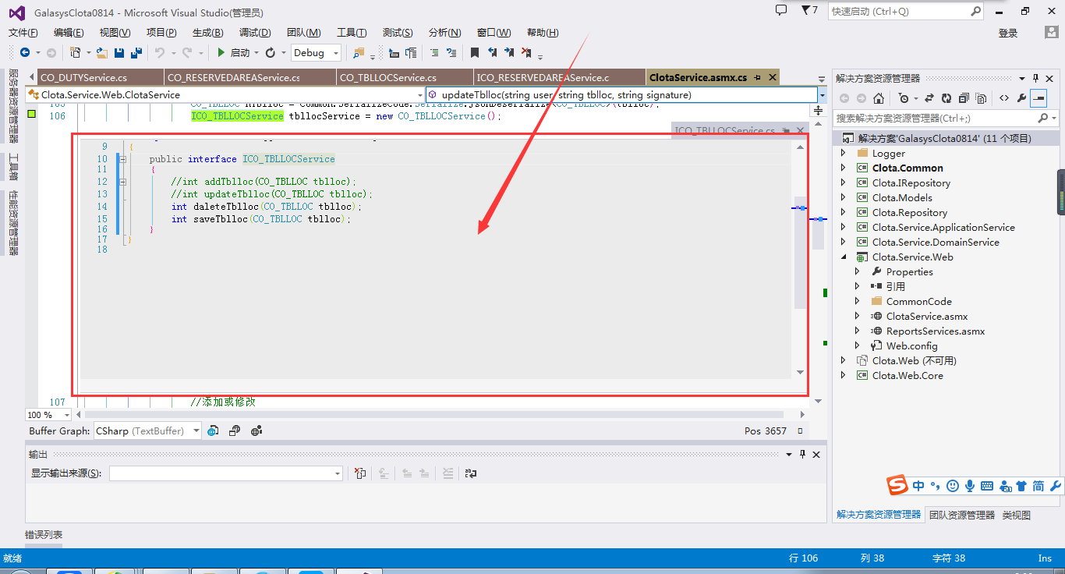Screen dimensions: 1065x574
Task: Switch to the 团队资源管理器 tab
Action: 962,516
